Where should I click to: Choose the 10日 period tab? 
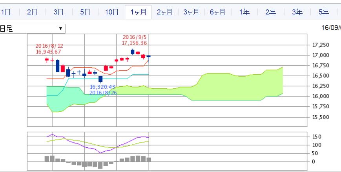[x=111, y=12]
